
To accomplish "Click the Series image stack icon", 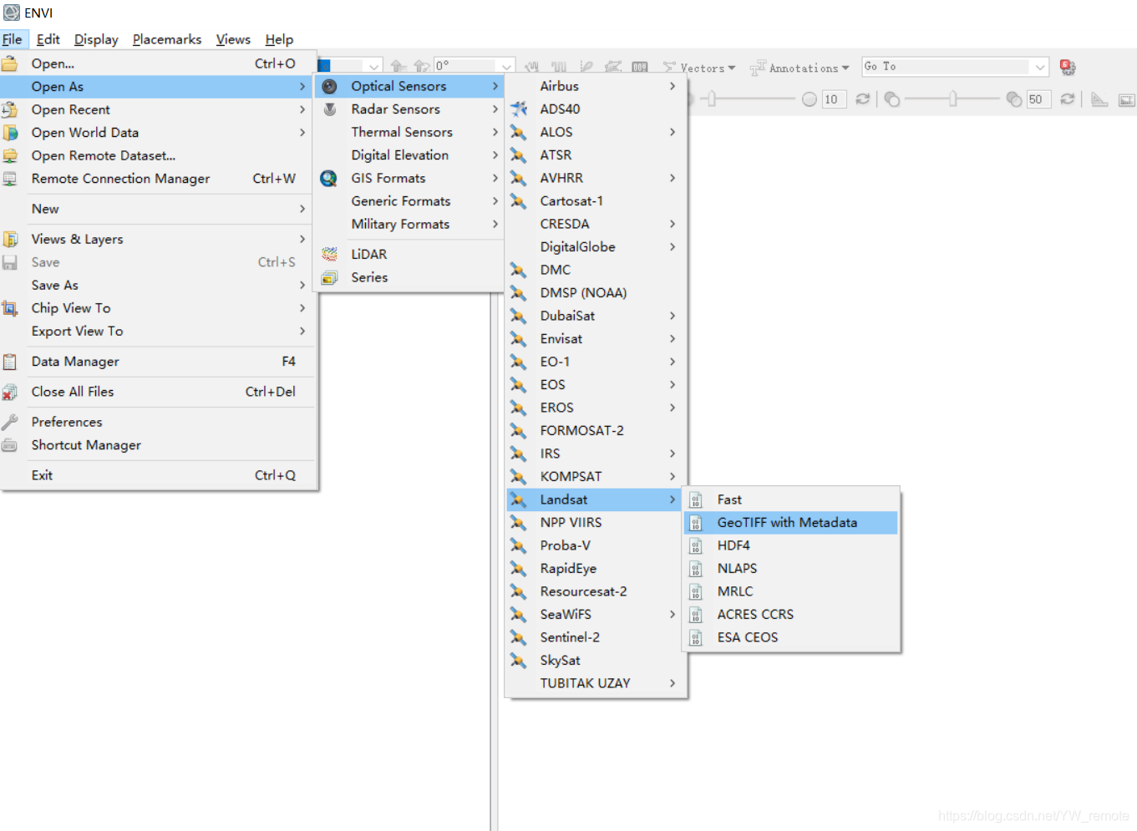I will [x=330, y=277].
